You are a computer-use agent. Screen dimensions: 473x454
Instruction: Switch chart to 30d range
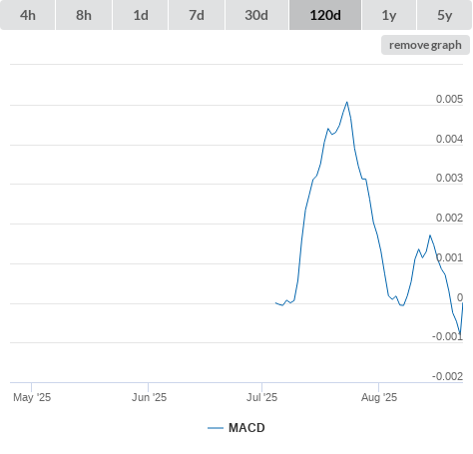256,15
